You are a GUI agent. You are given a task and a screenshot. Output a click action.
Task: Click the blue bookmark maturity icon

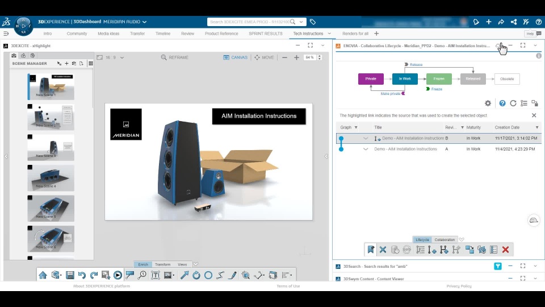(x=371, y=250)
